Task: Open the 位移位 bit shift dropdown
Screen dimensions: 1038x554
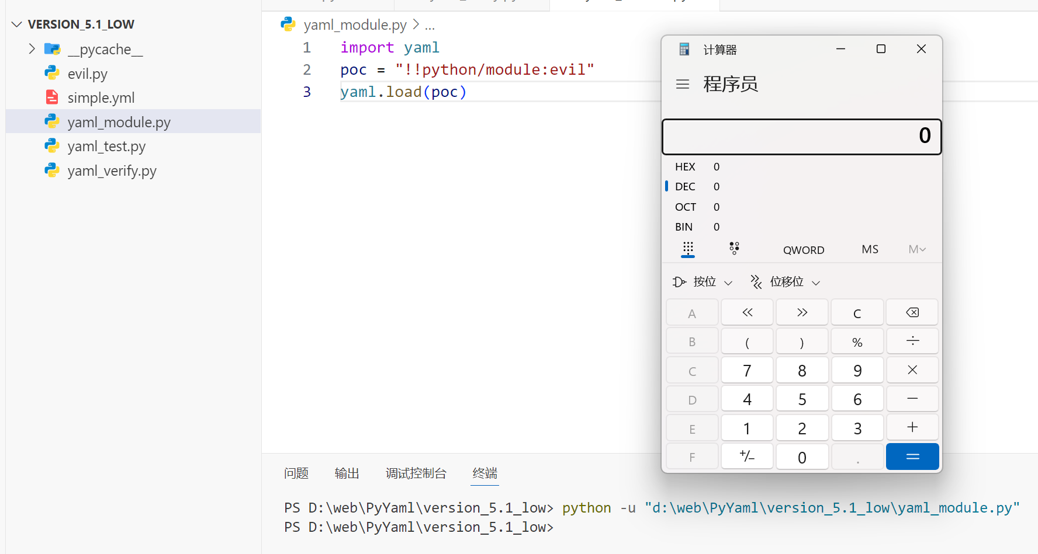Action: 786,282
